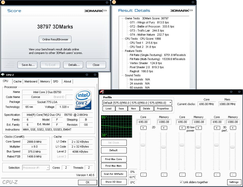The height and width of the screenshot is (187, 243).
Task: Click the 2D Memory slider handle
Action: [x=163, y=147]
